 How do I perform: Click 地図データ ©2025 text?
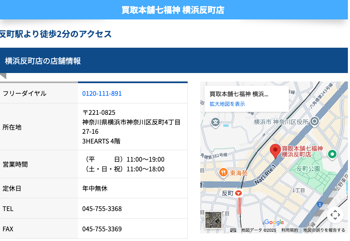259,230
